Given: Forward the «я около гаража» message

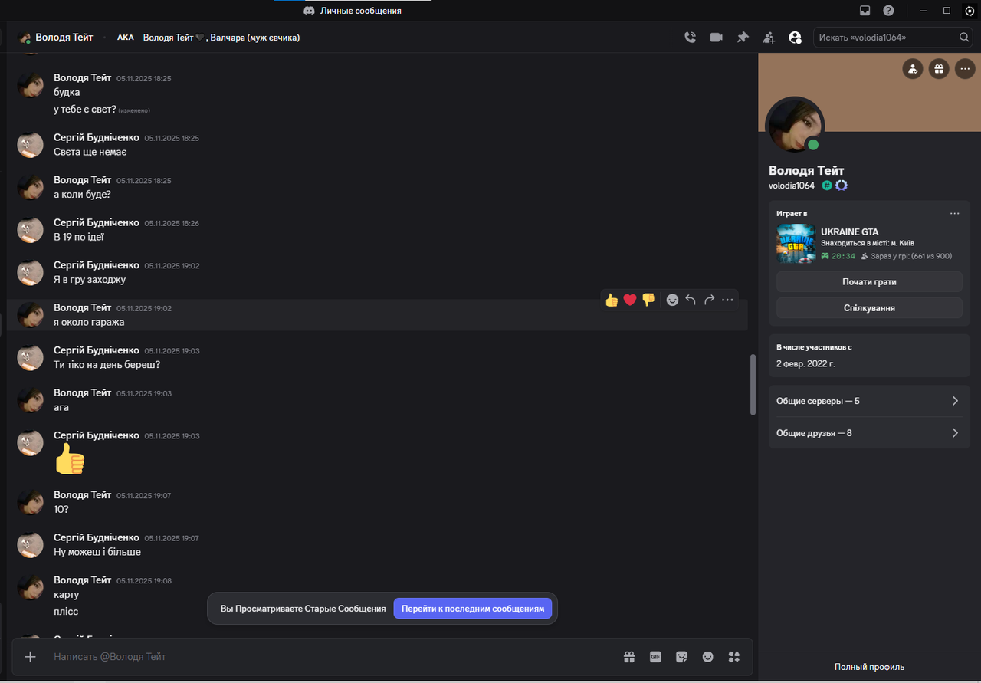Looking at the screenshot, I should point(709,300).
